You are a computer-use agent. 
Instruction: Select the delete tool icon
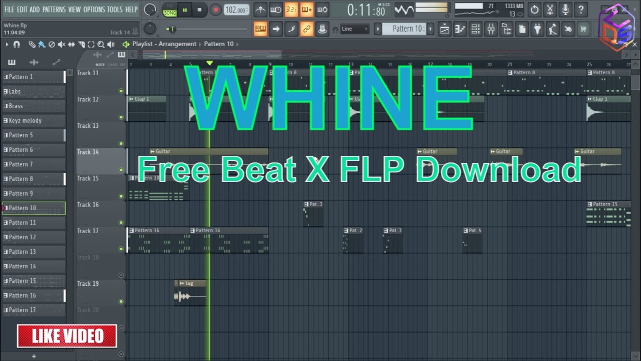coord(52,44)
